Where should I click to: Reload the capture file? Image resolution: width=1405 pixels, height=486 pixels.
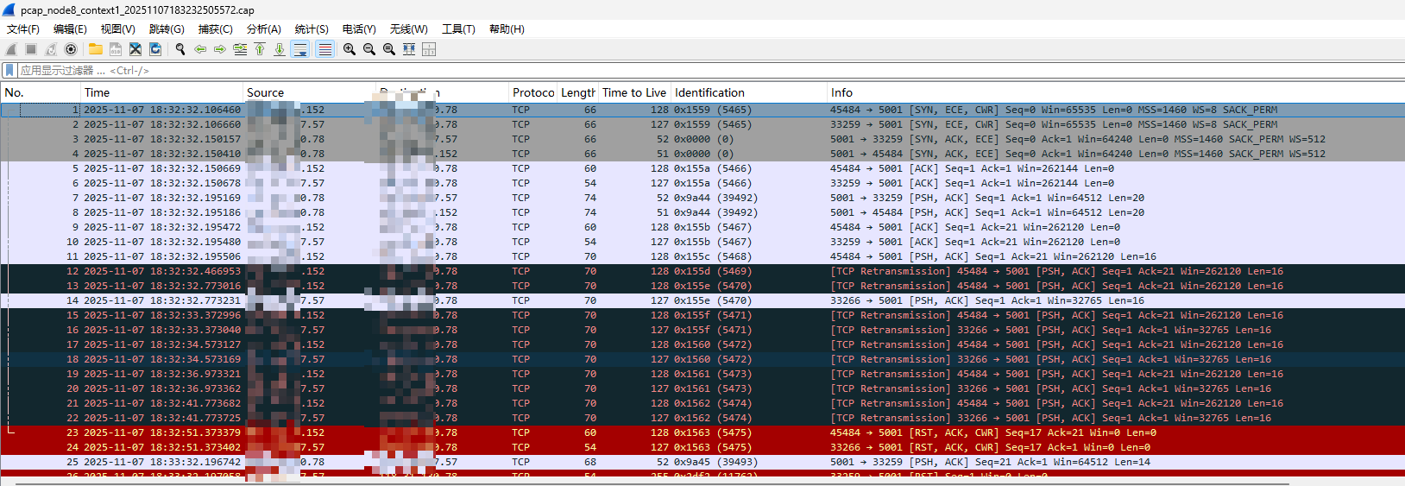[155, 49]
